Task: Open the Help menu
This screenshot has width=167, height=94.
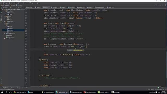Action: (x=38, y=3)
